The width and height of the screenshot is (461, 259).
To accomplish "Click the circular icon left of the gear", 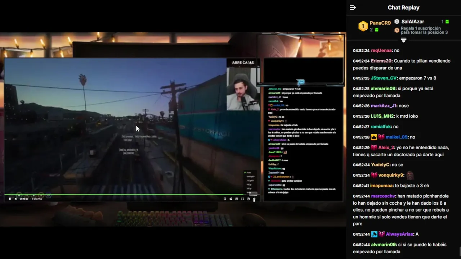I will click(248, 199).
